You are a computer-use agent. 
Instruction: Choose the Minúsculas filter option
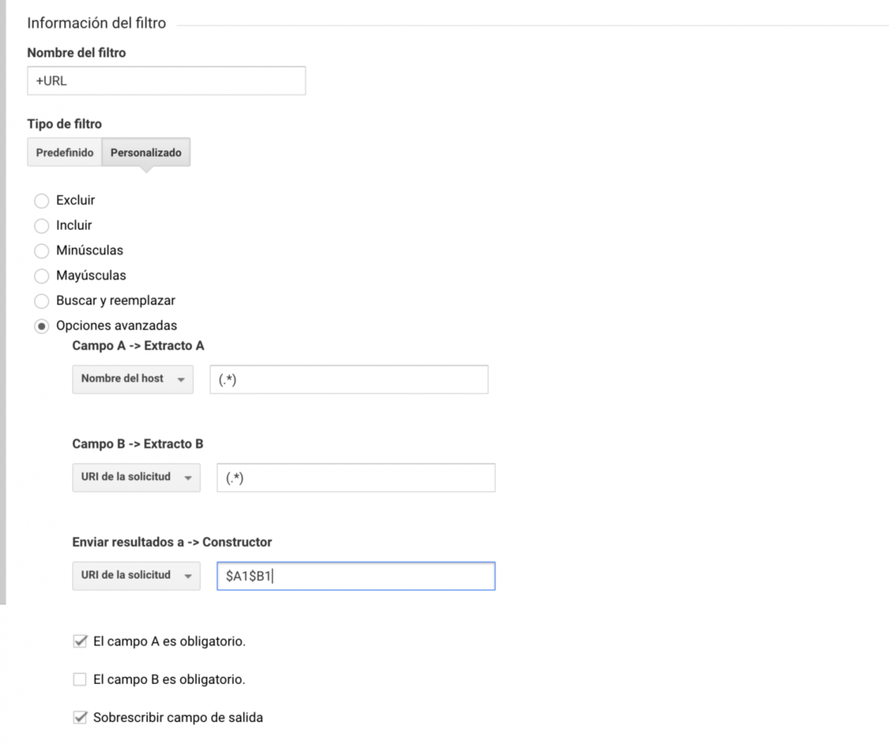(x=41, y=251)
